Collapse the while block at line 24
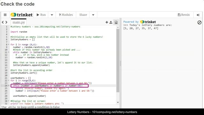 9,86
